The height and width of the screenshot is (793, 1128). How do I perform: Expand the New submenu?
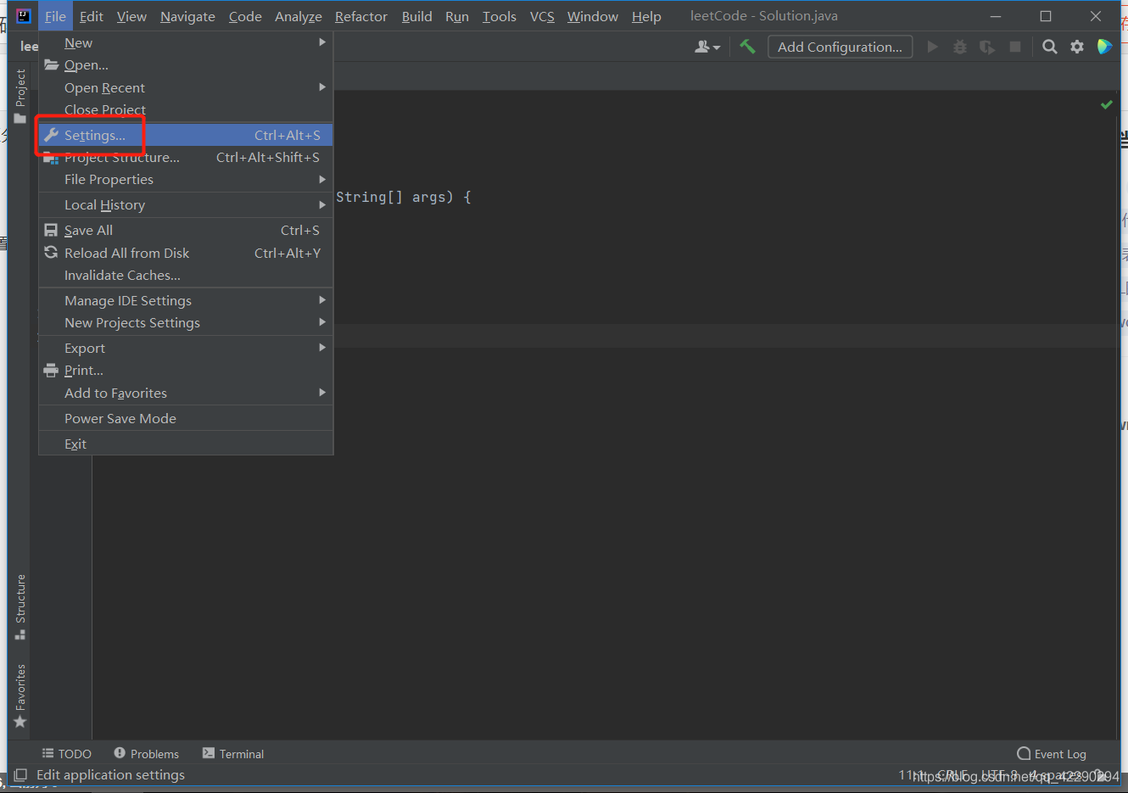186,42
